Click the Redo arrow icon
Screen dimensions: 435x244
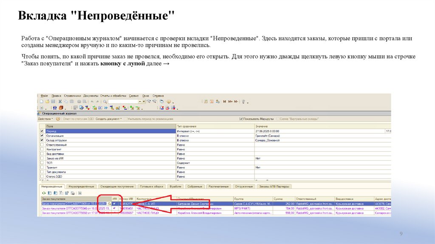(97, 102)
